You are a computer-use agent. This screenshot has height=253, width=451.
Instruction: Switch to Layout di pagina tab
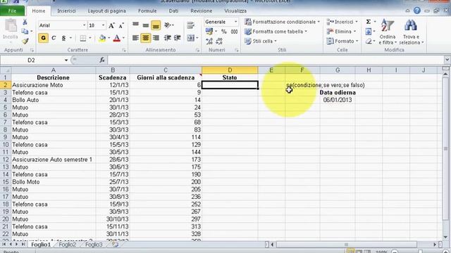[x=106, y=11]
